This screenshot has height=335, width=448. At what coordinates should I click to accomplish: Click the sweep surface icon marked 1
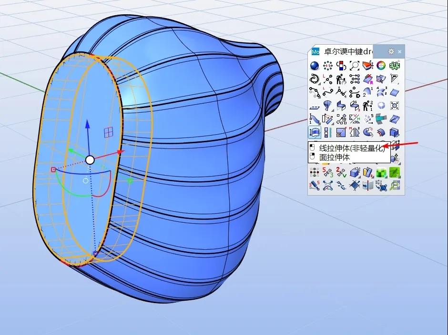[x=314, y=119]
